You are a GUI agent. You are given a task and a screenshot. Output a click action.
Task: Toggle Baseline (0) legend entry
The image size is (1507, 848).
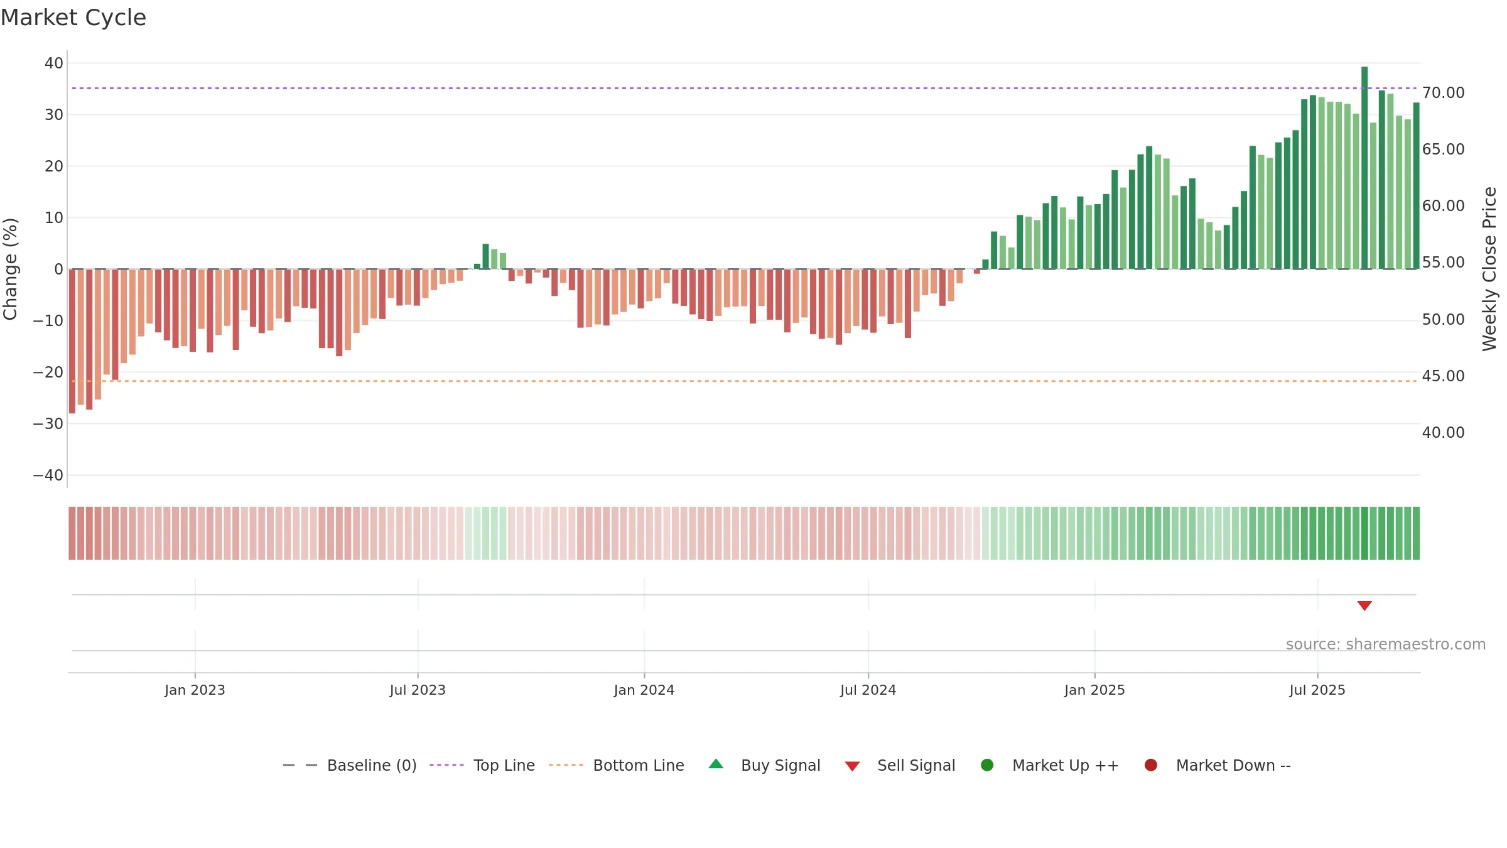[x=350, y=765]
